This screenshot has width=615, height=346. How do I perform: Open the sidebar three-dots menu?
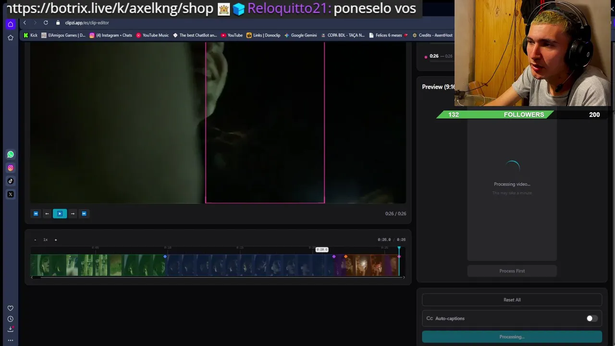pyautogui.click(x=10, y=340)
